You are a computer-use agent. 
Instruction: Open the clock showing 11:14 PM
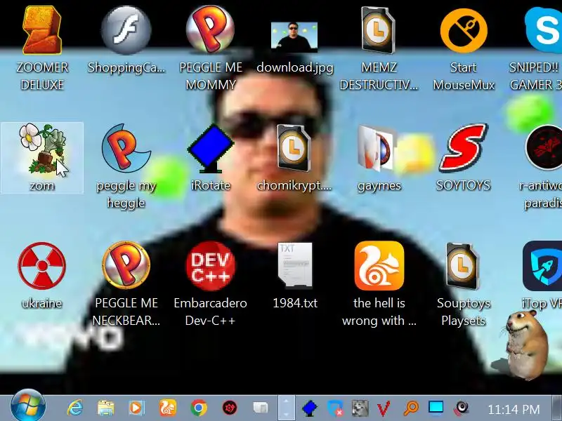[514, 409]
